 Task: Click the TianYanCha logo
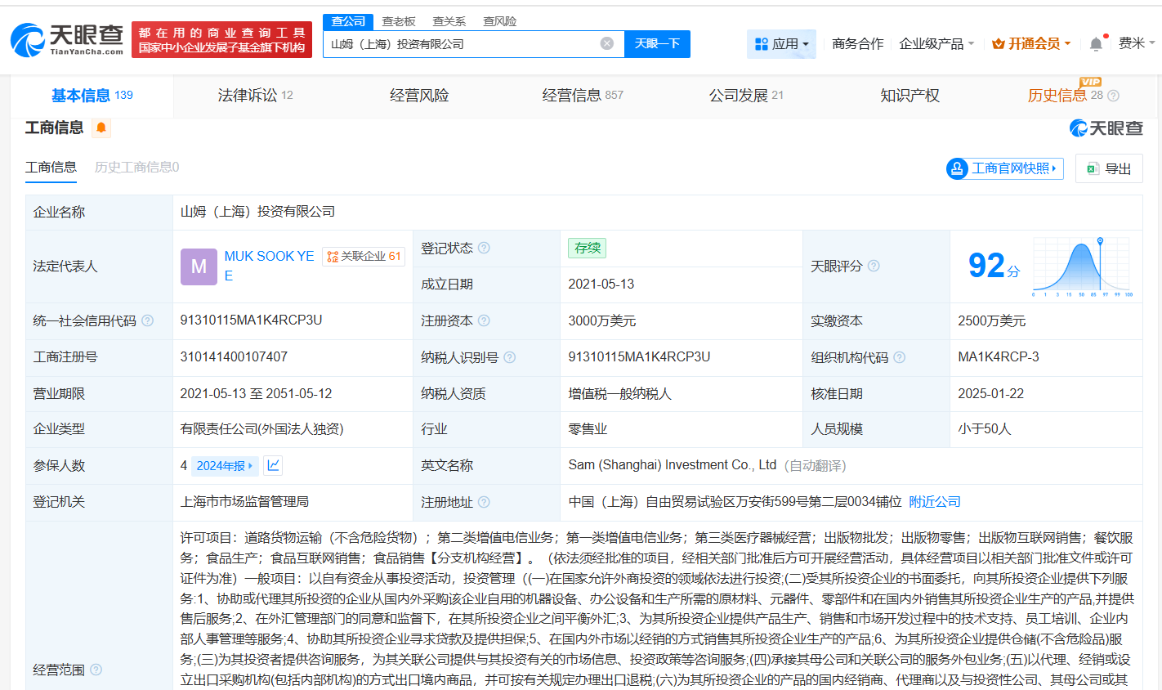(x=67, y=39)
